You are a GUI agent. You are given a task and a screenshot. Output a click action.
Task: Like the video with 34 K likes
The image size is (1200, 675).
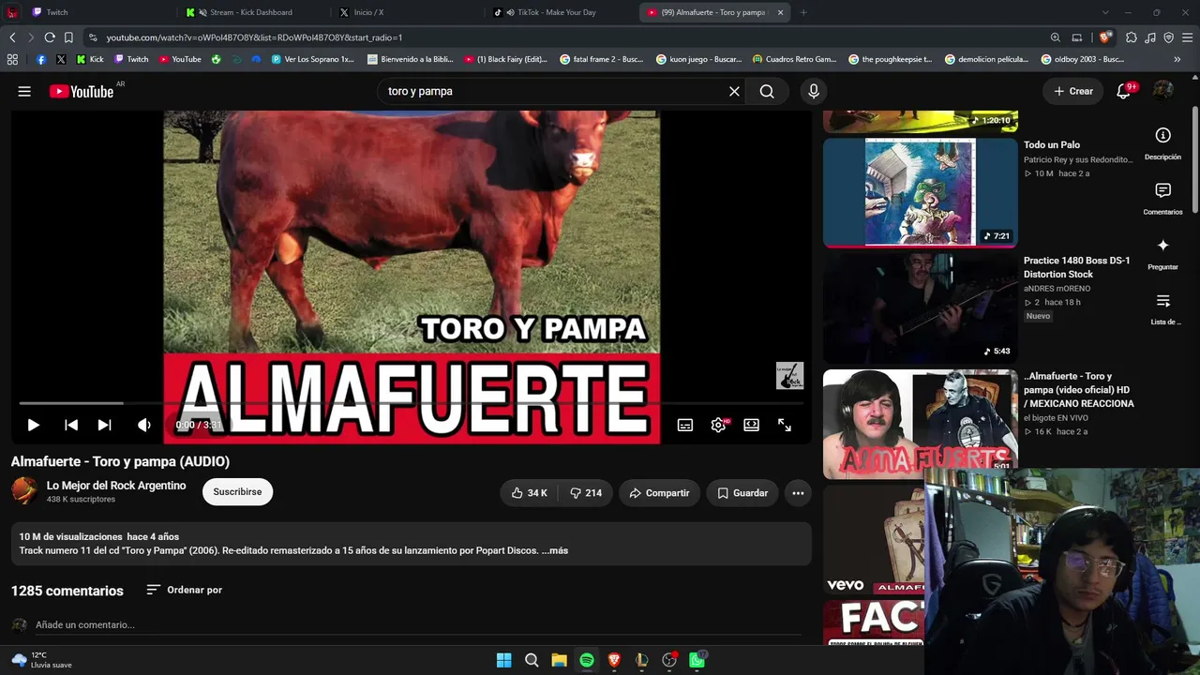[529, 493]
